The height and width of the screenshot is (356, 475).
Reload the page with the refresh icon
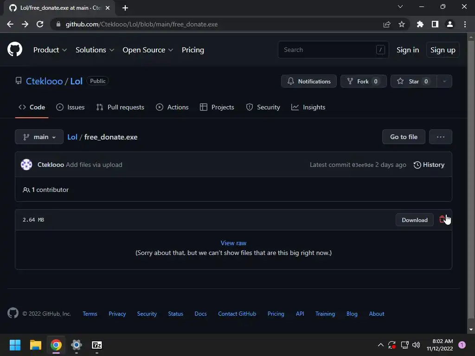pos(40,24)
